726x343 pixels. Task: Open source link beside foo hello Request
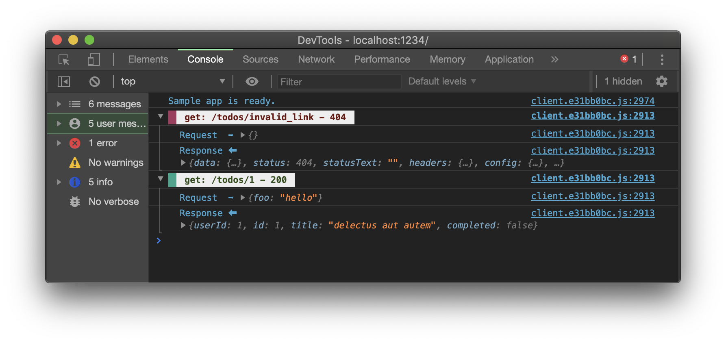pyautogui.click(x=593, y=196)
